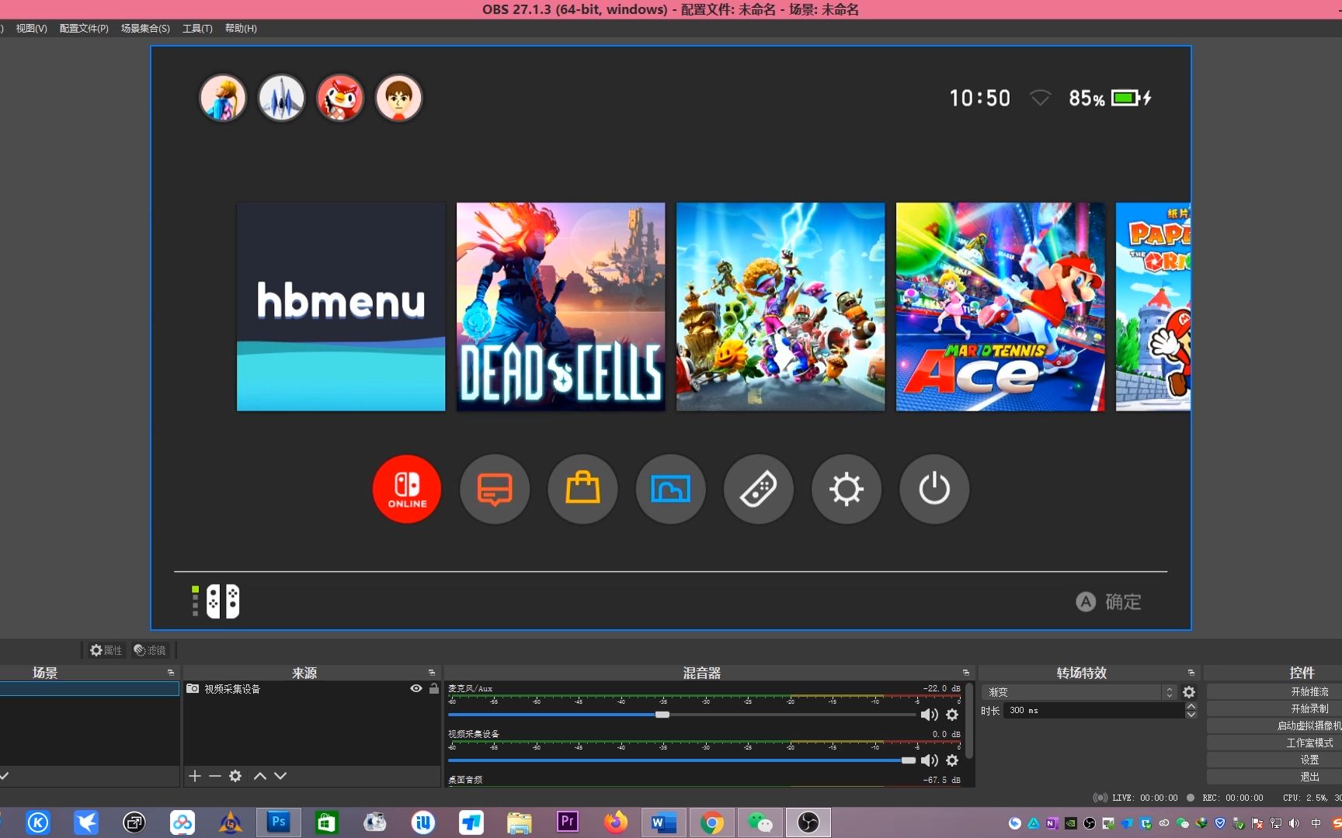Open the 视图(V) menu
Screen dimensions: 1342x838
(x=32, y=29)
